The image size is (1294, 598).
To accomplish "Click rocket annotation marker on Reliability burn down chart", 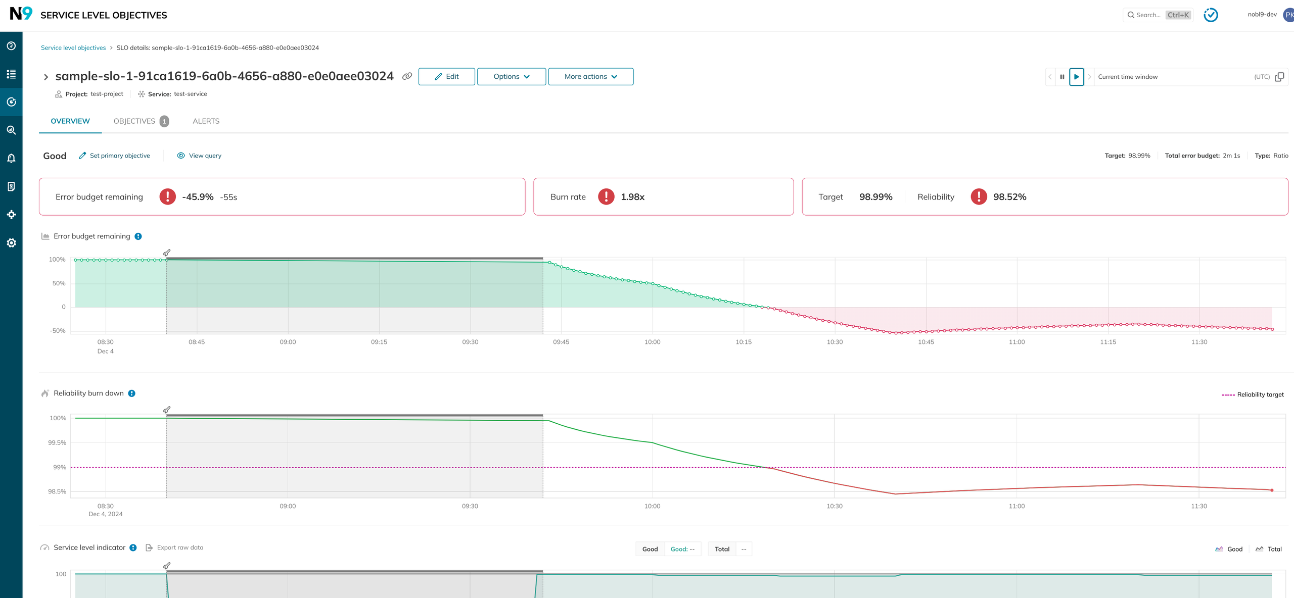I will click(x=167, y=410).
